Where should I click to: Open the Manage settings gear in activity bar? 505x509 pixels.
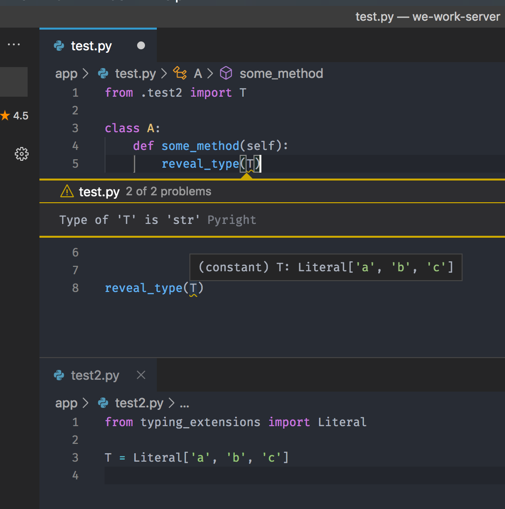(22, 154)
